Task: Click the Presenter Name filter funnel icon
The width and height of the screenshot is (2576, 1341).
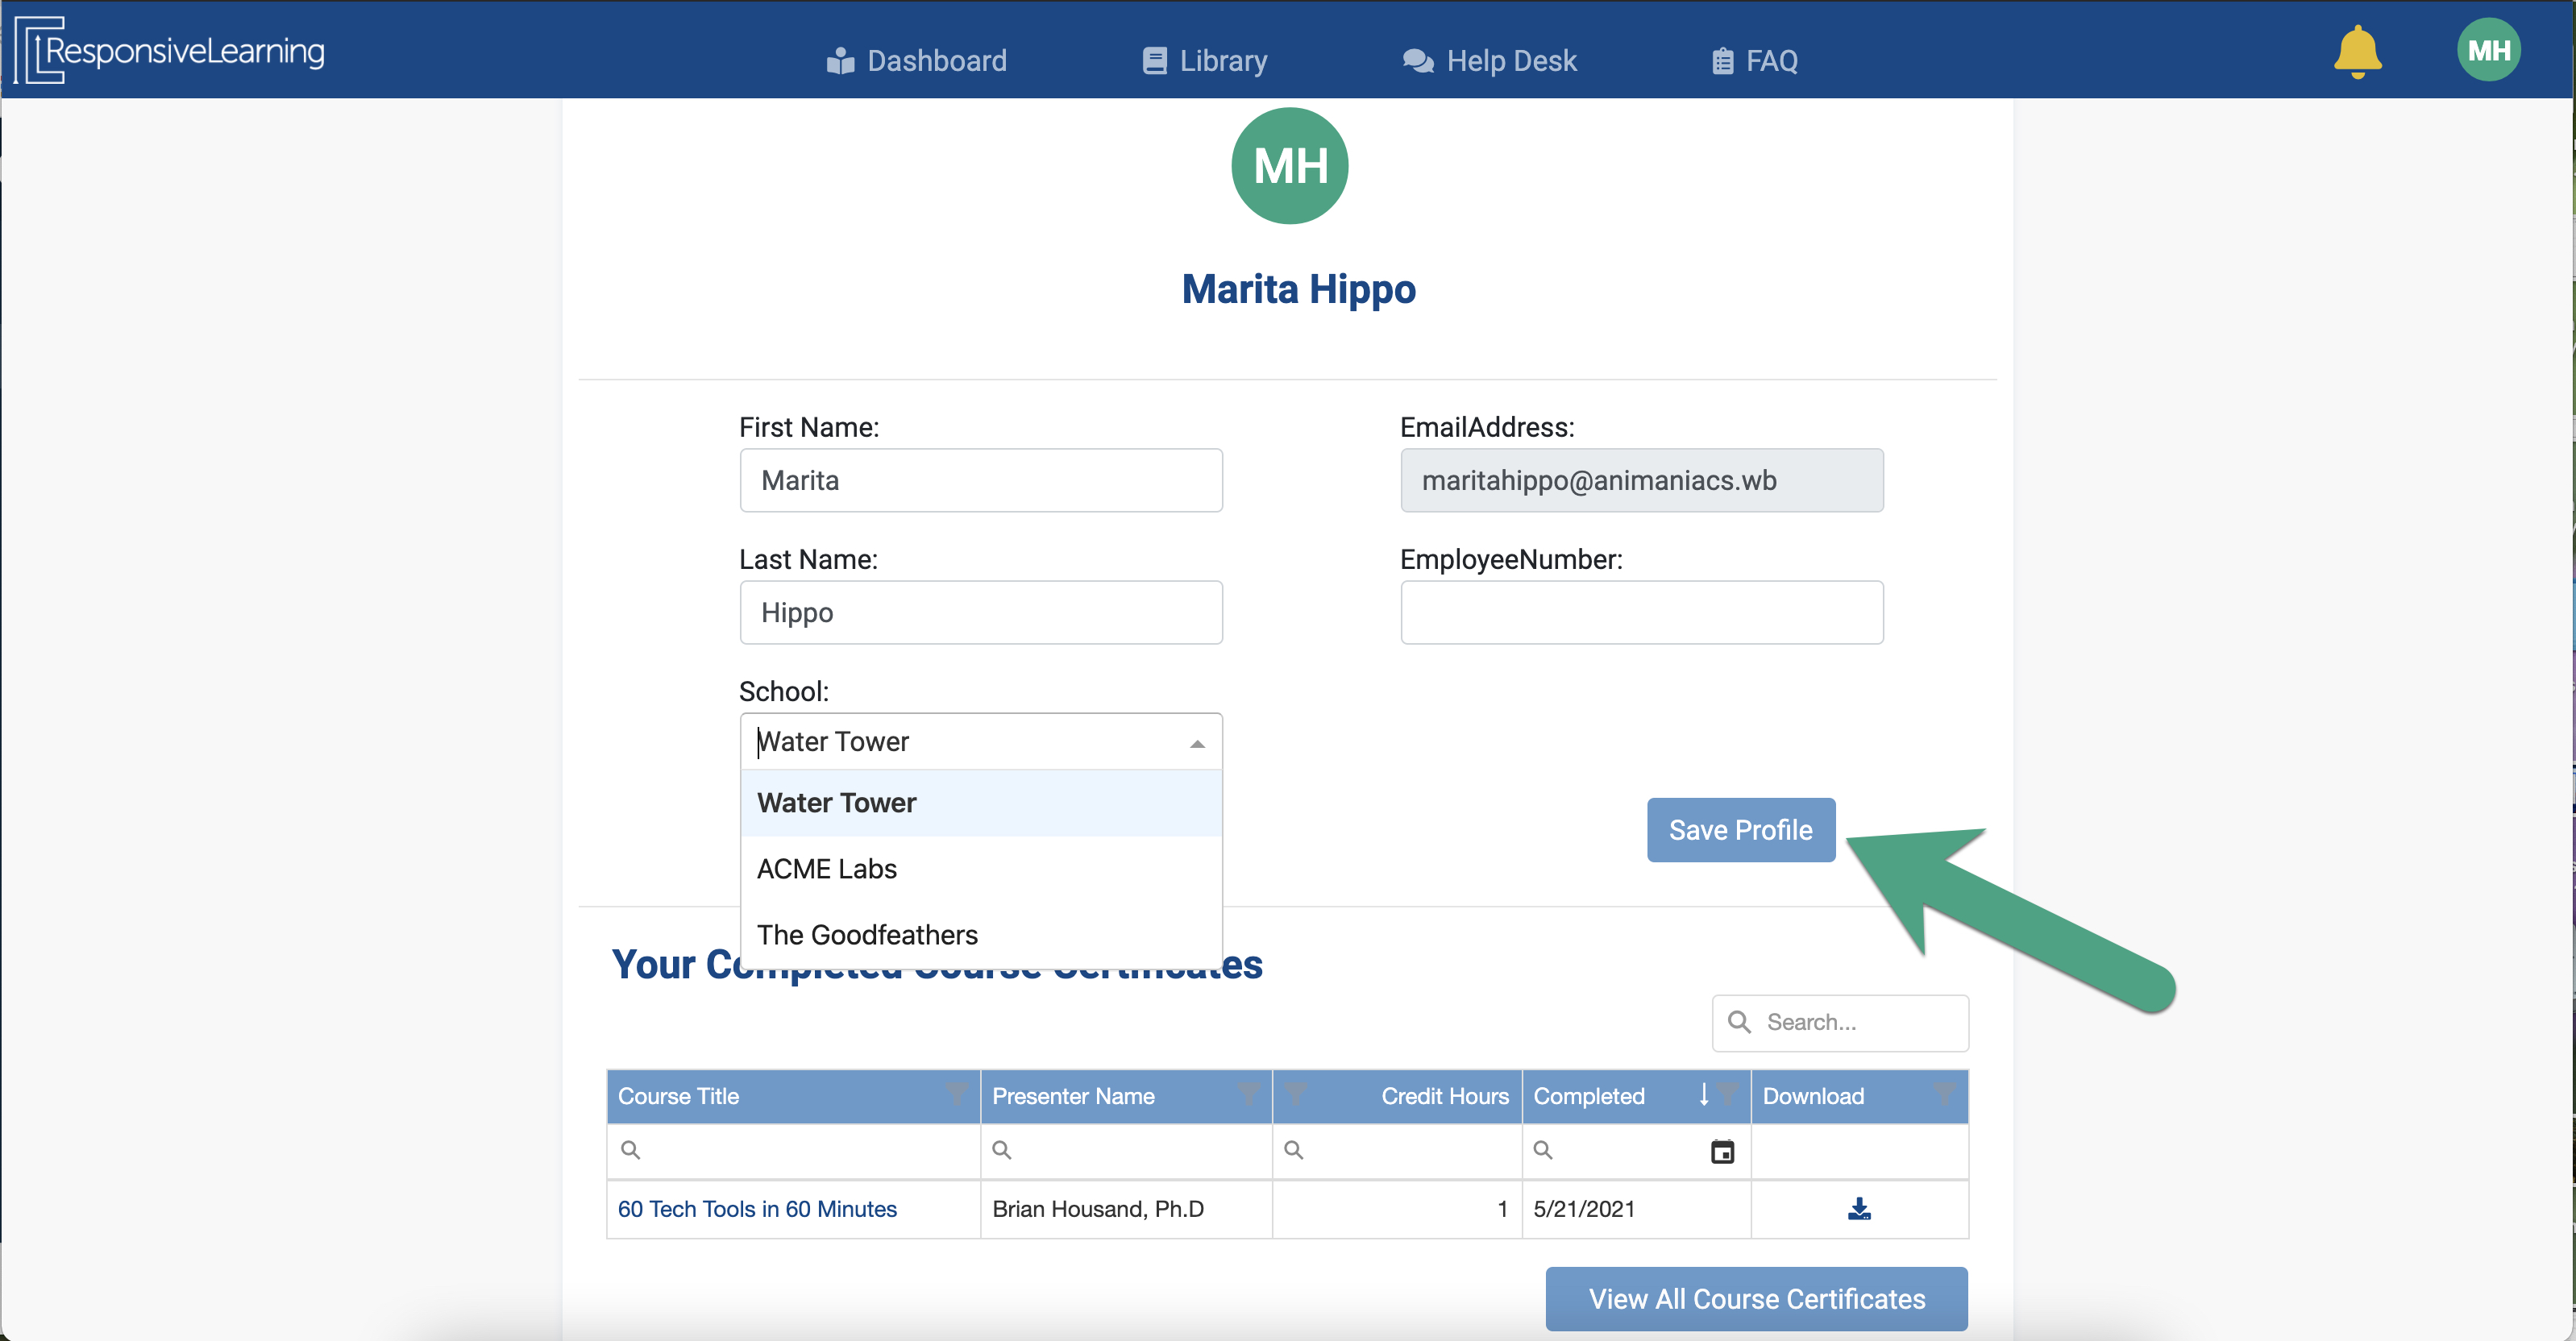Action: click(x=1248, y=1094)
